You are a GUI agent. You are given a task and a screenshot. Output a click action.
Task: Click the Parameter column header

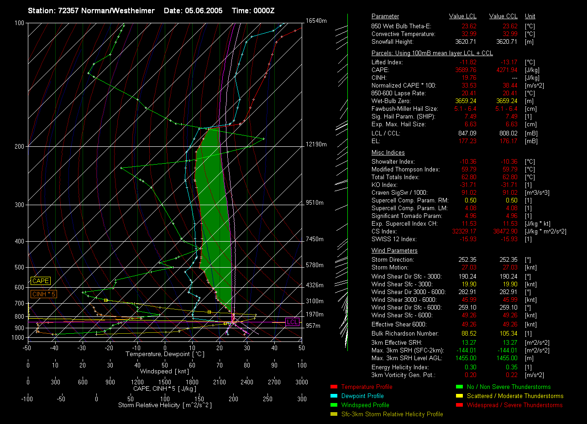click(385, 16)
